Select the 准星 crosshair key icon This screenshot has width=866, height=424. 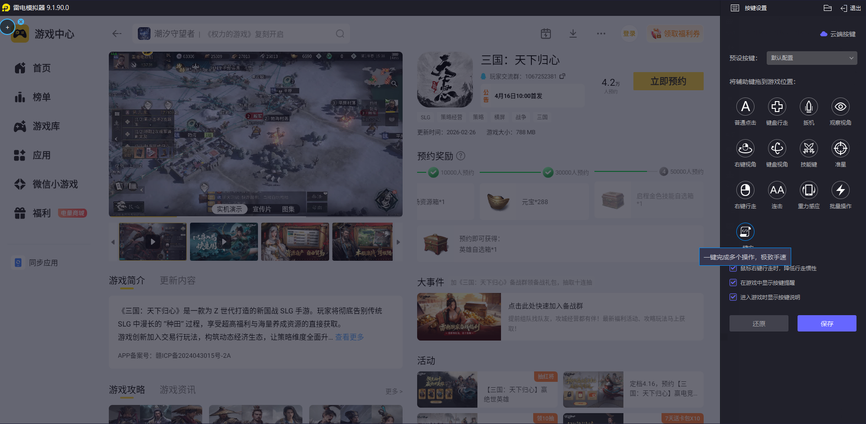[x=840, y=149]
